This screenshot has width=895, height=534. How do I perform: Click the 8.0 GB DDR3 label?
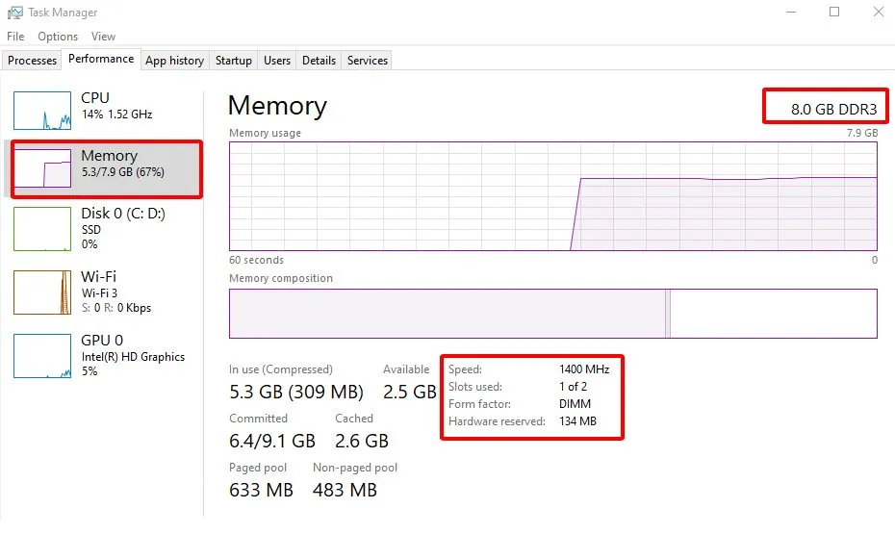(x=827, y=109)
